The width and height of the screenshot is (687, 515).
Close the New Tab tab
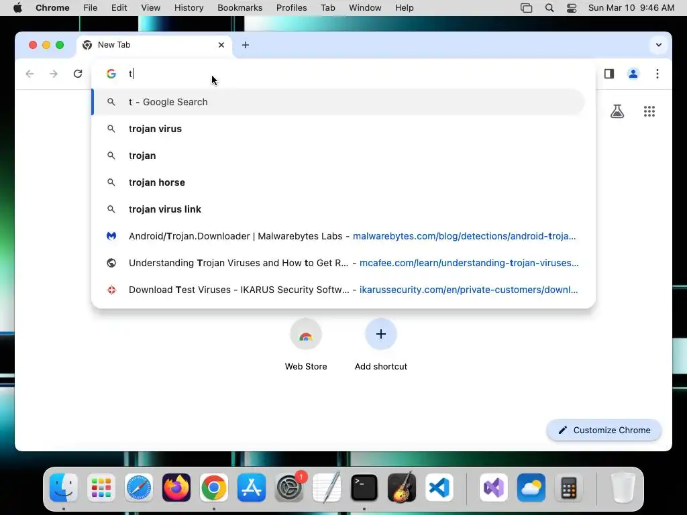pyautogui.click(x=221, y=45)
